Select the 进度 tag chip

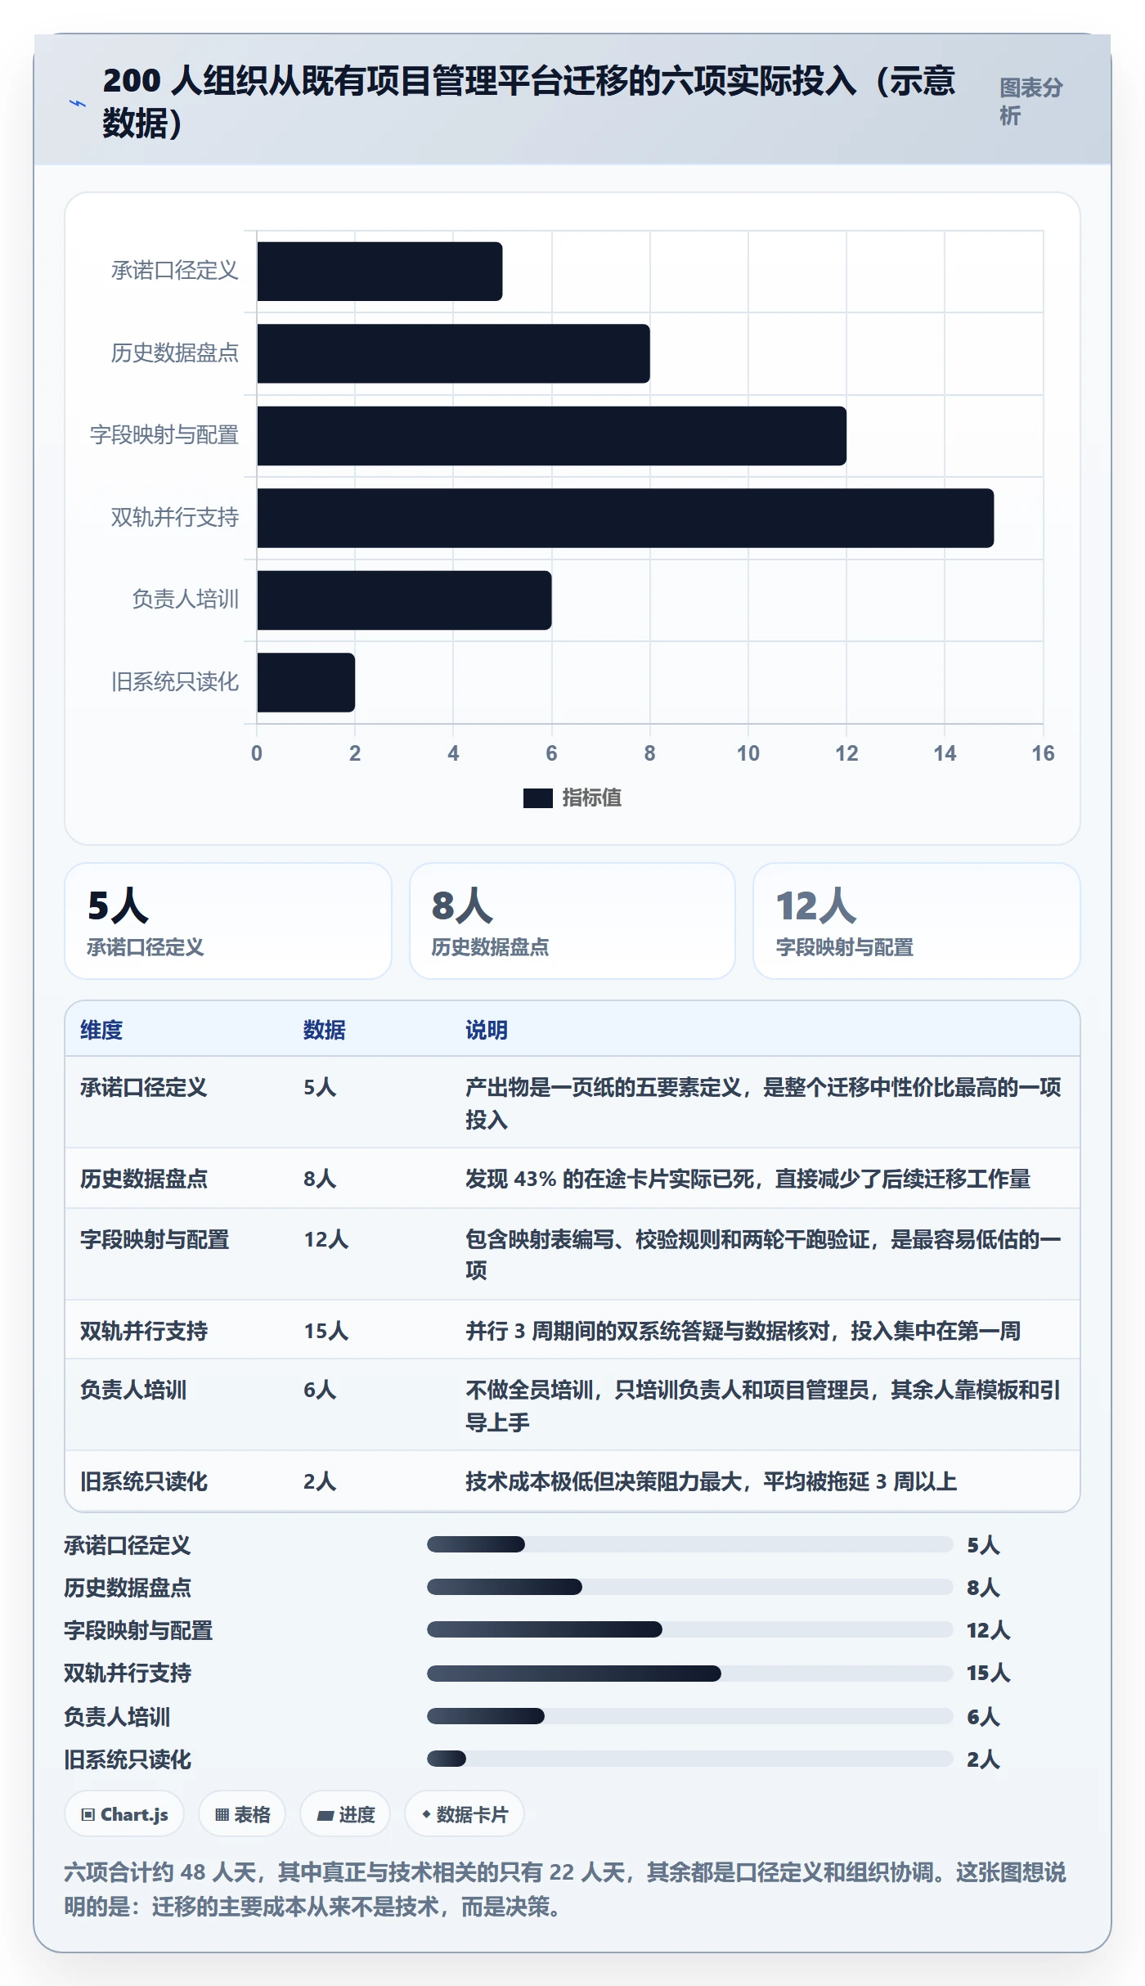pyautogui.click(x=345, y=1814)
